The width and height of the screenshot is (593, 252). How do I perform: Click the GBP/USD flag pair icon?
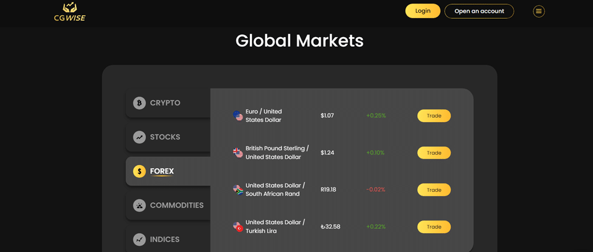point(238,152)
